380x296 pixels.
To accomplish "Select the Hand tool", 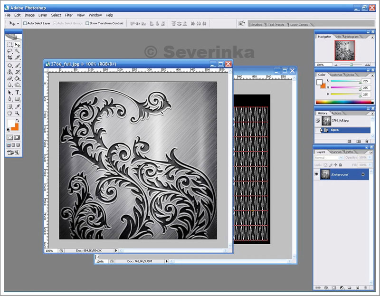I will pos(9,113).
